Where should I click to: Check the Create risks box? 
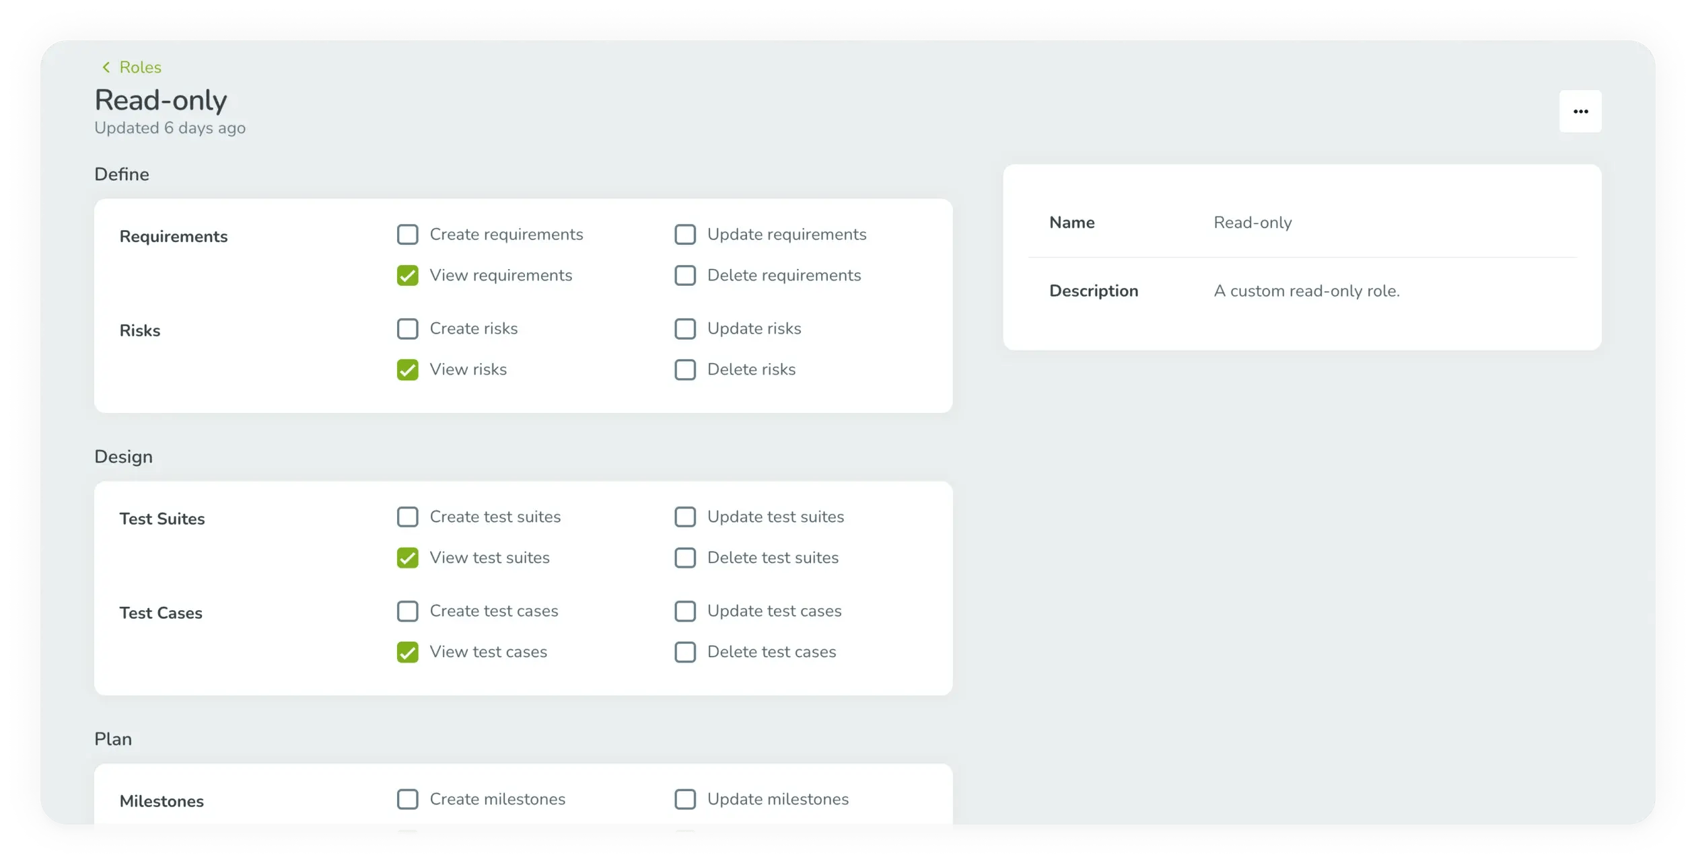407,329
